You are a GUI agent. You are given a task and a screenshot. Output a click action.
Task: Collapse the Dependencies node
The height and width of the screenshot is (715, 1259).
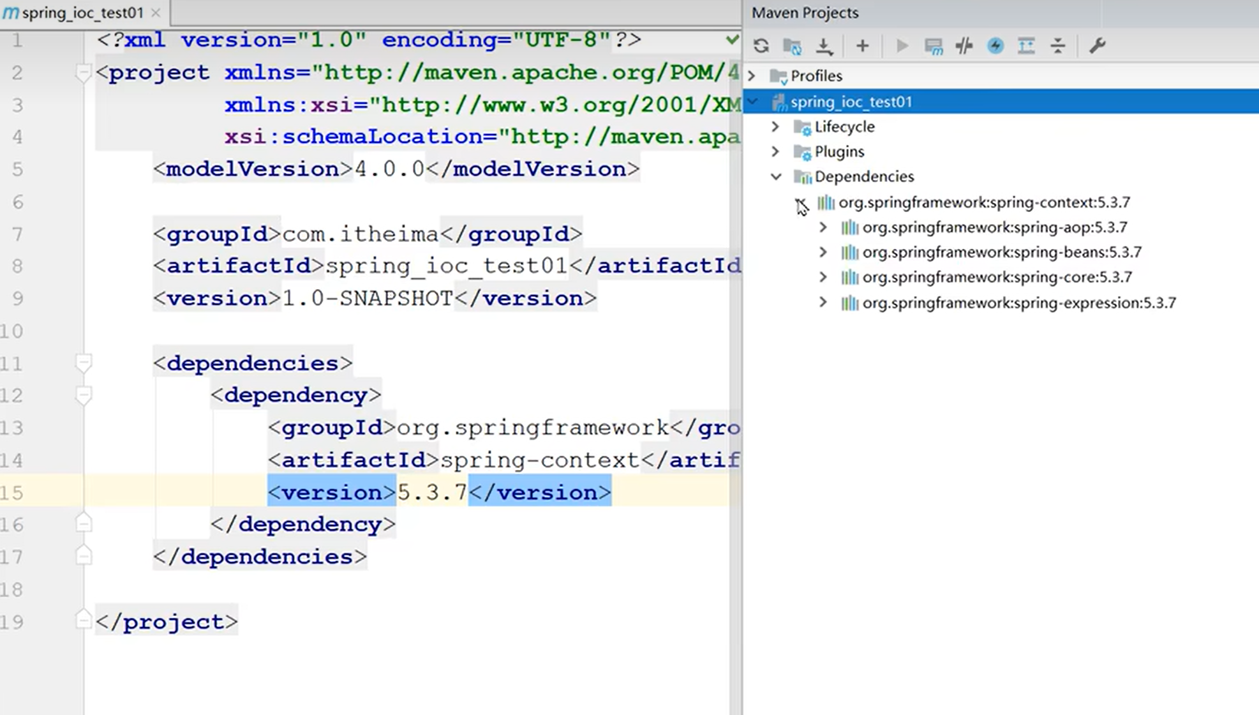click(x=775, y=177)
